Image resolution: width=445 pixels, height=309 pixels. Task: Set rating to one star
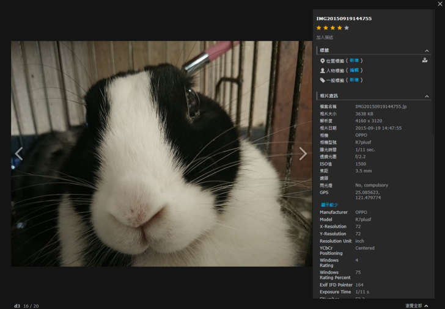click(318, 27)
